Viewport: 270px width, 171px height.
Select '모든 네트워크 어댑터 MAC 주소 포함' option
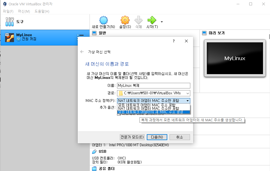tap(154, 105)
